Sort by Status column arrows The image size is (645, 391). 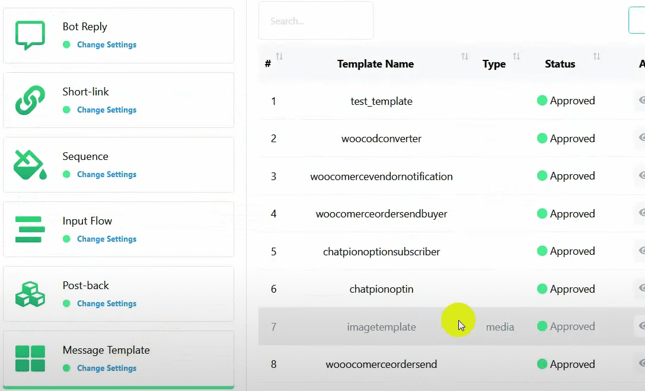(596, 57)
